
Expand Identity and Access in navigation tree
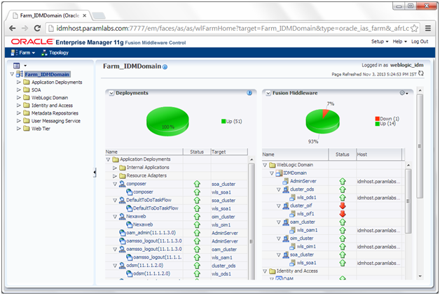coord(18,106)
